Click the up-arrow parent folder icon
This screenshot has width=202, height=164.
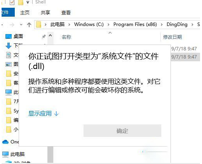click(29, 25)
